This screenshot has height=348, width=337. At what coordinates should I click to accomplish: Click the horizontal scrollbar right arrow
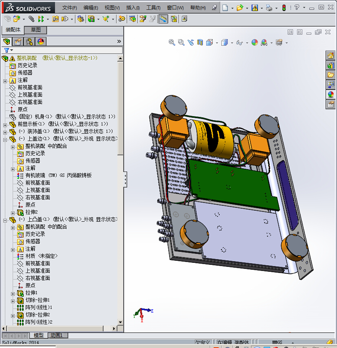pos(114,328)
